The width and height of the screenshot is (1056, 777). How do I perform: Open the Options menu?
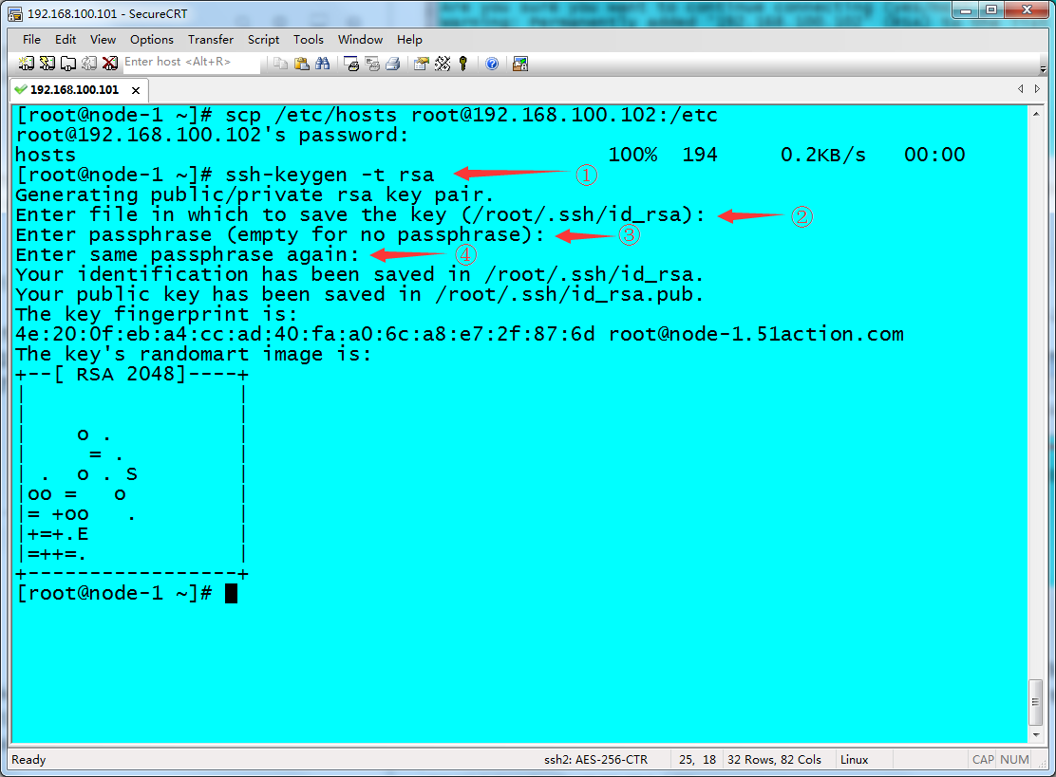tap(152, 40)
